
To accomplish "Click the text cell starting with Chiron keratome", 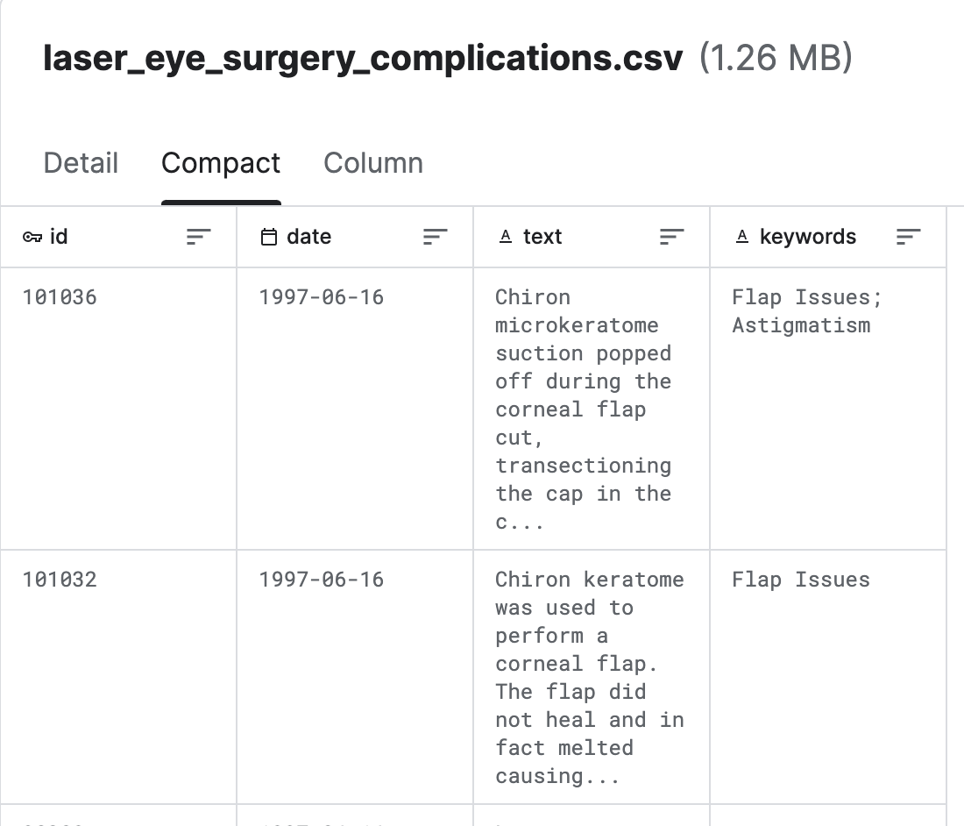I will [x=589, y=677].
